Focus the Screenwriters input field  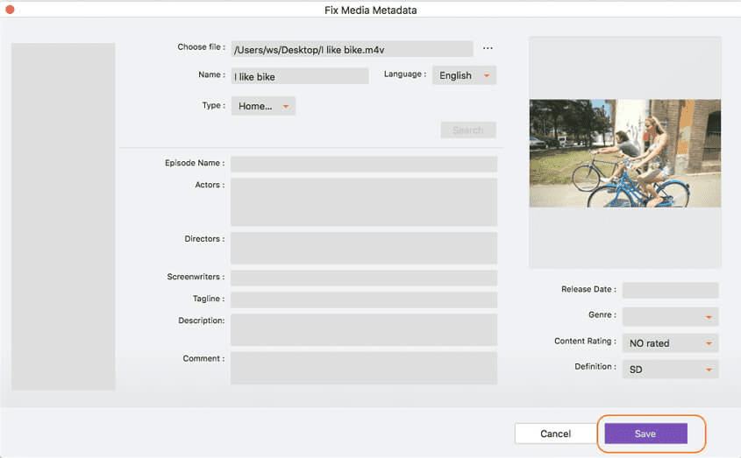tap(363, 278)
